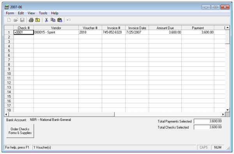
Task: Click the Payment column header
Action: tap(198, 28)
